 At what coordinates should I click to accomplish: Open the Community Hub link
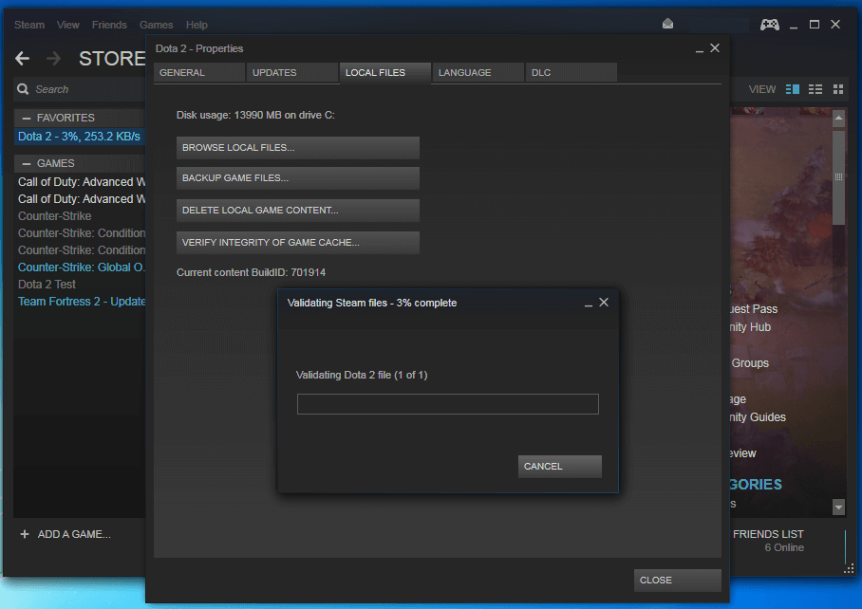pos(750,327)
